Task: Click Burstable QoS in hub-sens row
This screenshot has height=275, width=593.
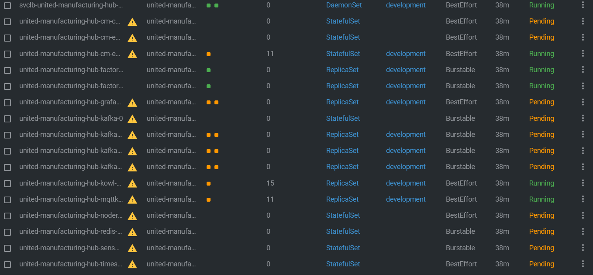Action: click(460, 248)
